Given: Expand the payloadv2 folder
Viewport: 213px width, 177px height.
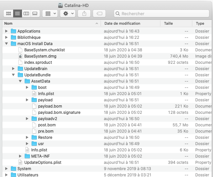Looking at the screenshot, I should pyautogui.click(x=27, y=119).
